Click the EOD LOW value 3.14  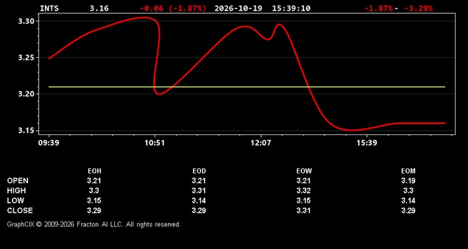point(199,200)
